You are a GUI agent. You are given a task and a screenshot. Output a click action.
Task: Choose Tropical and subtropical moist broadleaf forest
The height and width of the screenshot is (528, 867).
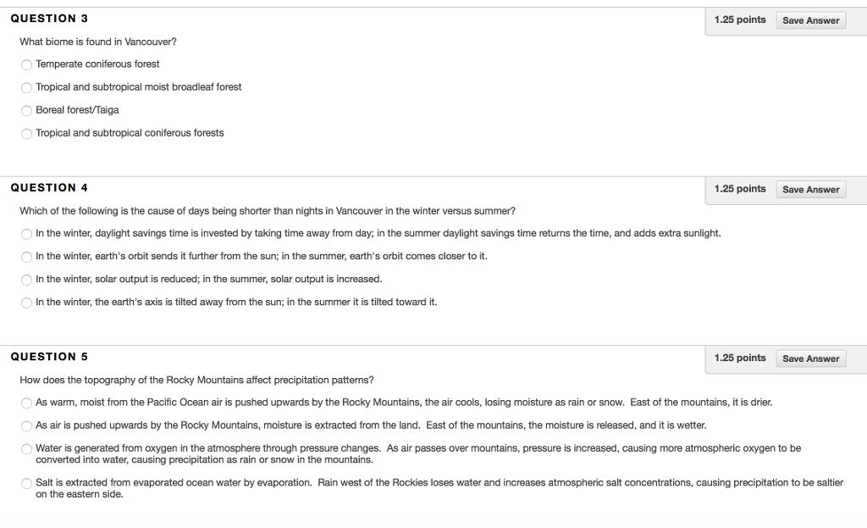coord(27,87)
